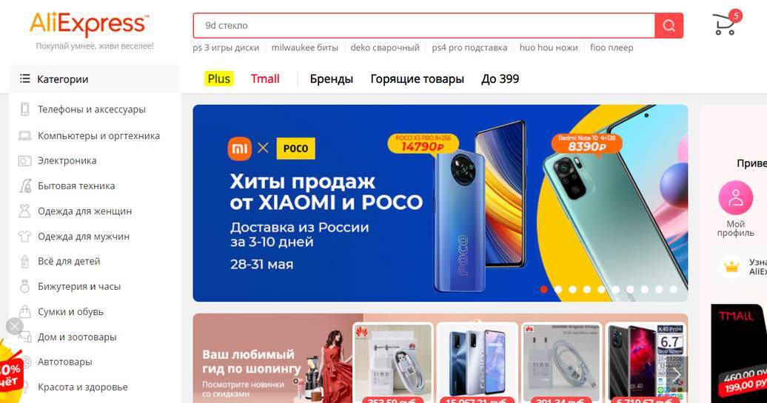Go to Горящие товары section
This screenshot has width=767, height=403.
(418, 78)
